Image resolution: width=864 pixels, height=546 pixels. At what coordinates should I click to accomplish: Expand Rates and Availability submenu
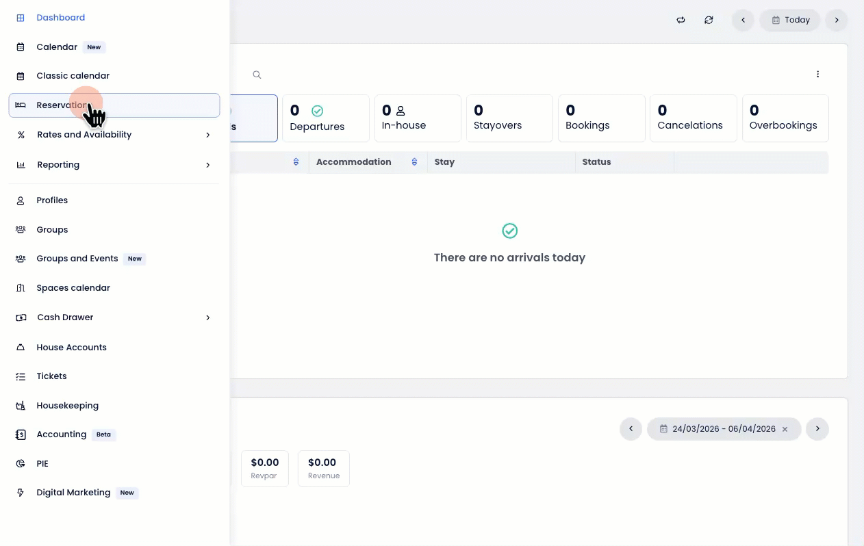tap(207, 135)
